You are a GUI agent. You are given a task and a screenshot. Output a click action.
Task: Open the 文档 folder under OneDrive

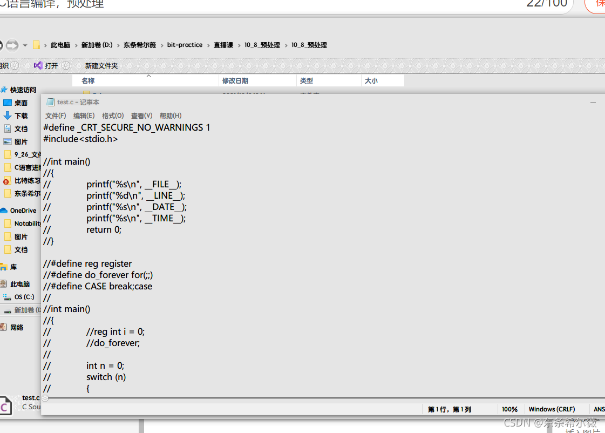[x=16, y=249]
